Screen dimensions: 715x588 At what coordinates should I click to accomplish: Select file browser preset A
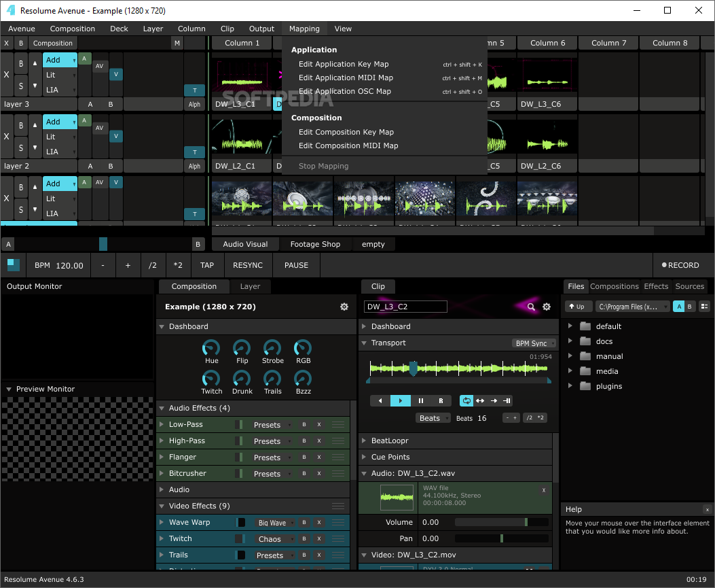tap(679, 307)
